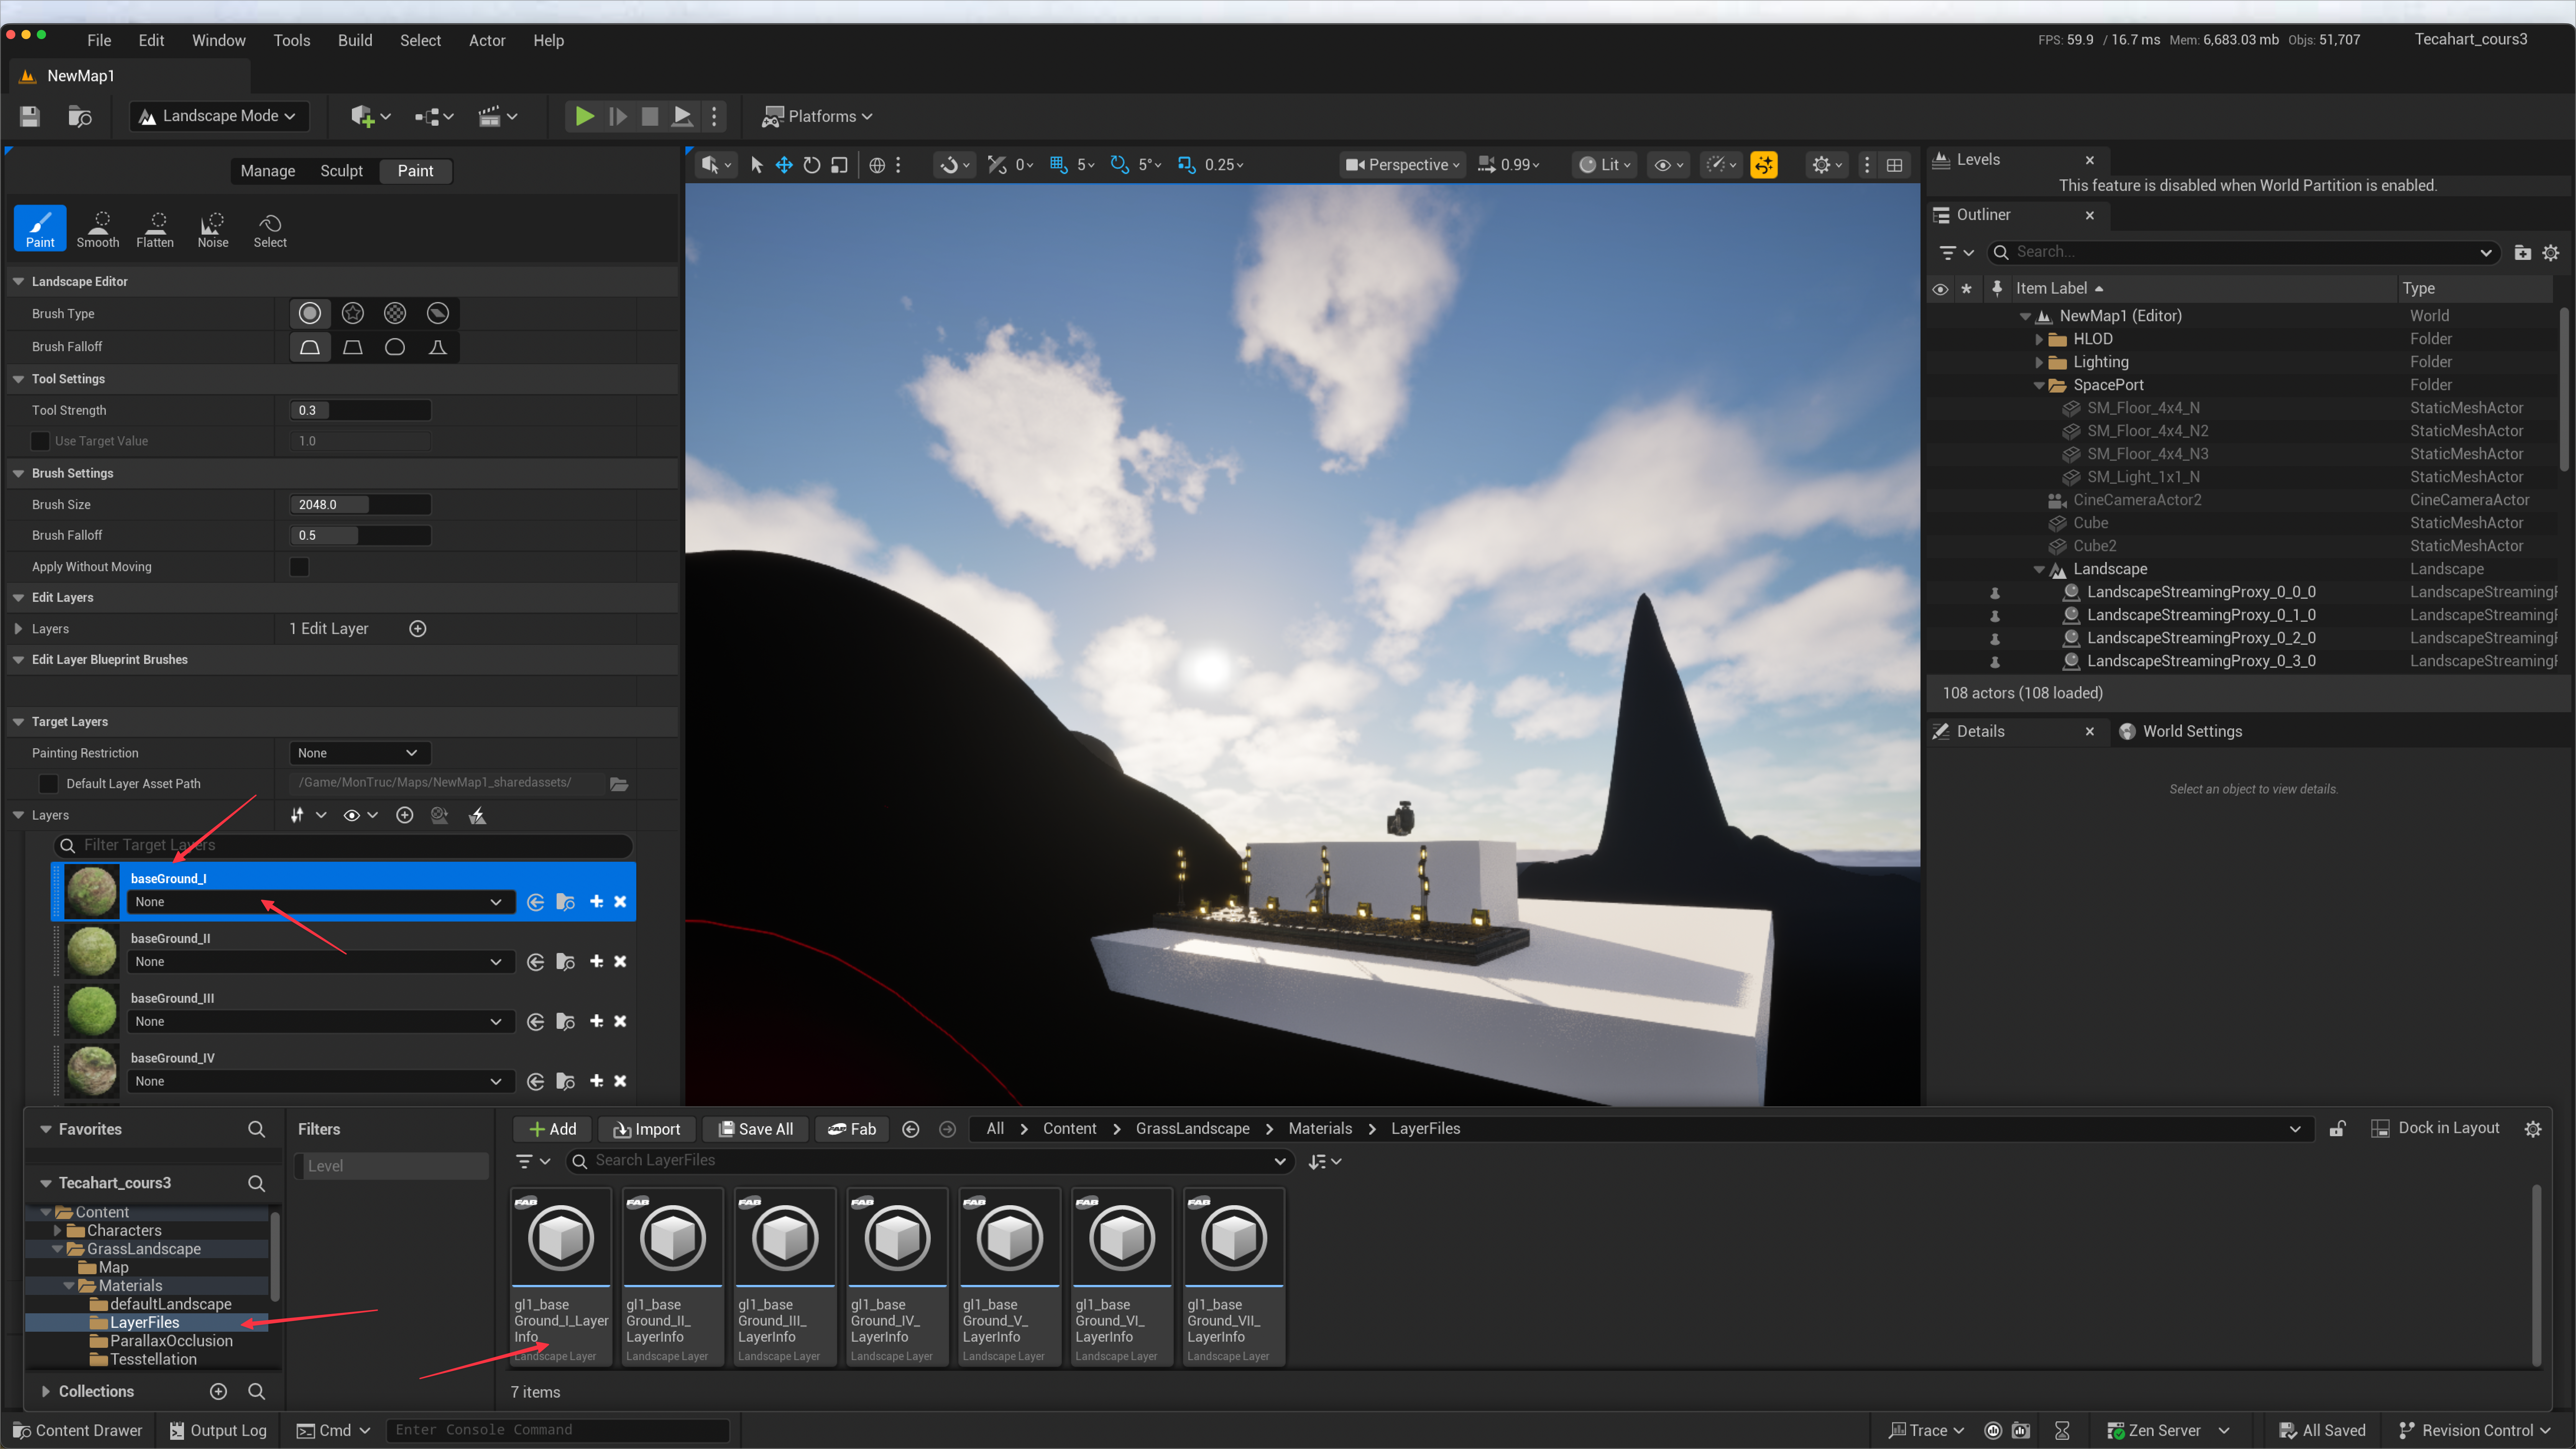Switch to the Sculpt tab
Screen dimensions: 2576x1449
coord(341,171)
